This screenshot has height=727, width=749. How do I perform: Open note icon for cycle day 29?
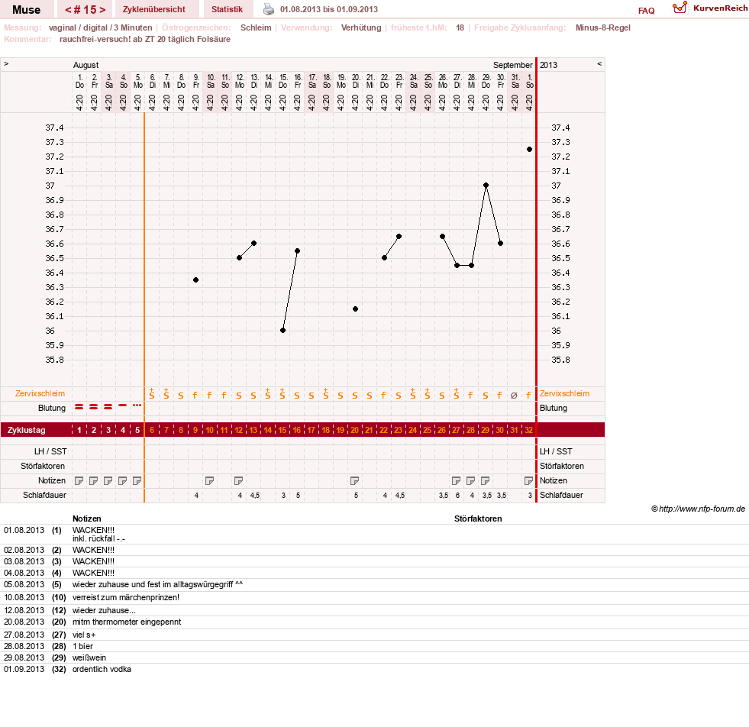pos(485,480)
